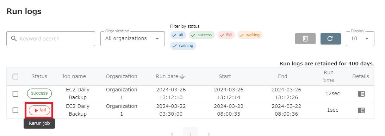Open details icon for 2024-03-26 run
Image resolution: width=385 pixels, height=136 pixels.
[361, 94]
